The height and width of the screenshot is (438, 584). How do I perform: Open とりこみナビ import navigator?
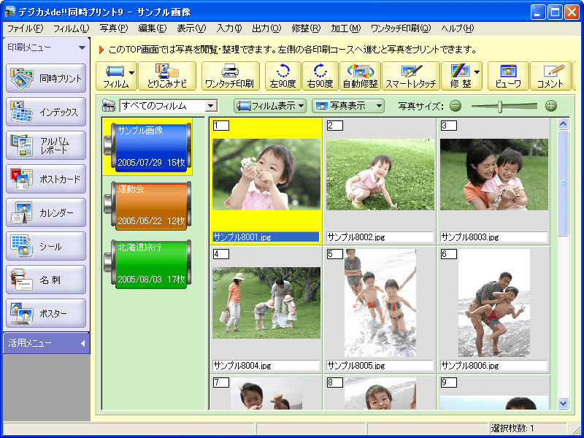tap(167, 75)
